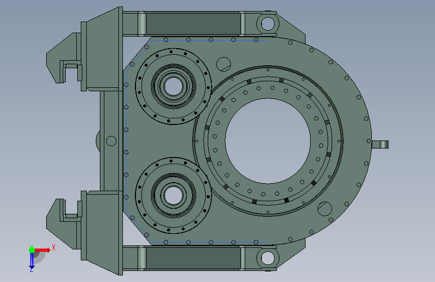Select the bottom-right pin hole boss

268,258
